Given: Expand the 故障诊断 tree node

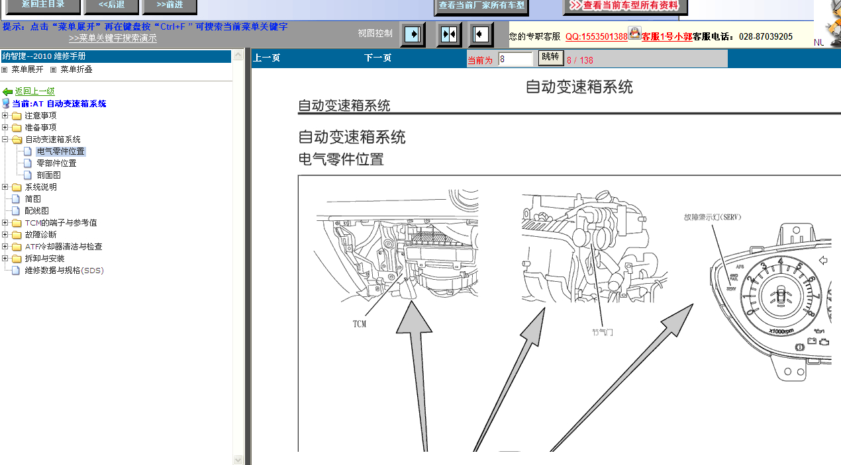Looking at the screenshot, I should (x=5, y=235).
